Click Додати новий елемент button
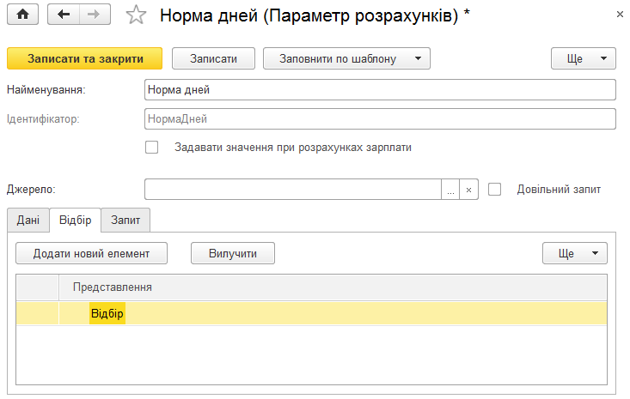The height and width of the screenshot is (399, 630). coord(92,253)
